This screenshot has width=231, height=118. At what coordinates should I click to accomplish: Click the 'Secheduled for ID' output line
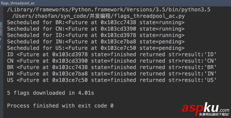[96, 35]
